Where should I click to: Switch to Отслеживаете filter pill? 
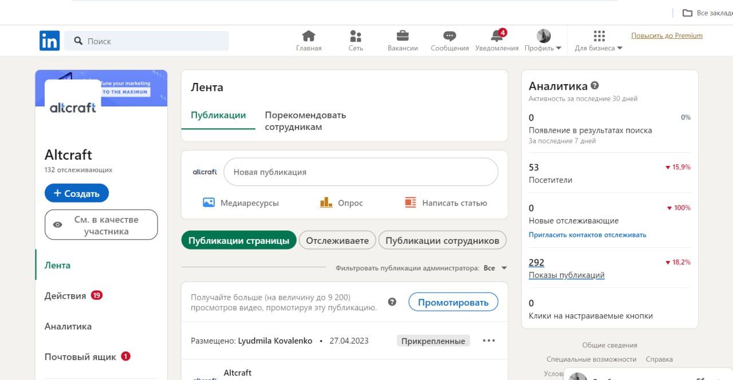pos(337,240)
